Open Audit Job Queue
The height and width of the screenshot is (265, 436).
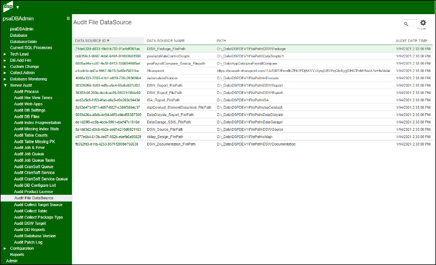29,154
